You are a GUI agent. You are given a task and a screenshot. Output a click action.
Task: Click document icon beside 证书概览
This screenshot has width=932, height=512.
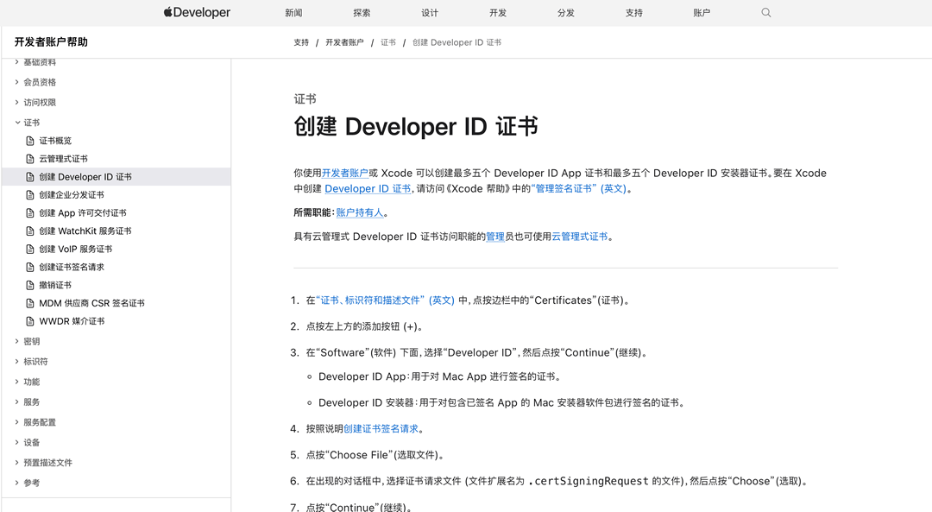(30, 141)
